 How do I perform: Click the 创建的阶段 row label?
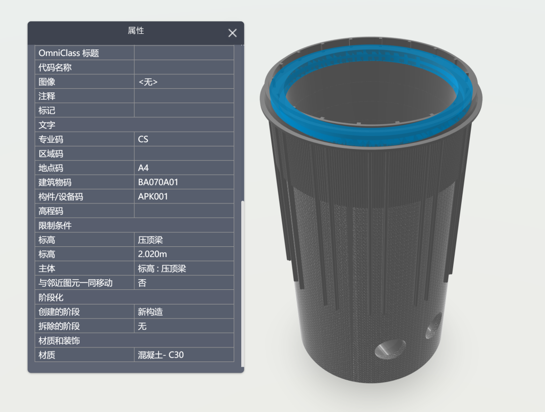pos(59,312)
